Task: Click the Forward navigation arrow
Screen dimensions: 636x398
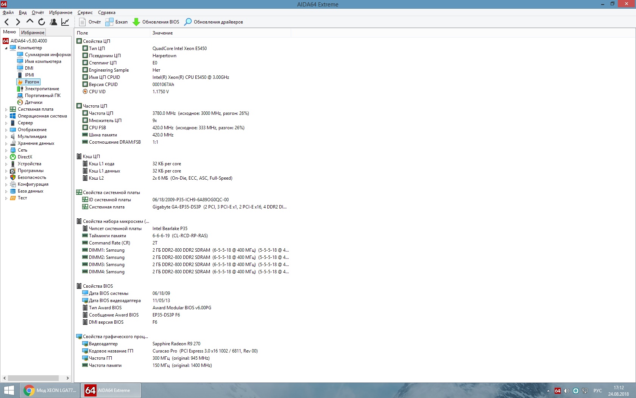Action: point(18,22)
